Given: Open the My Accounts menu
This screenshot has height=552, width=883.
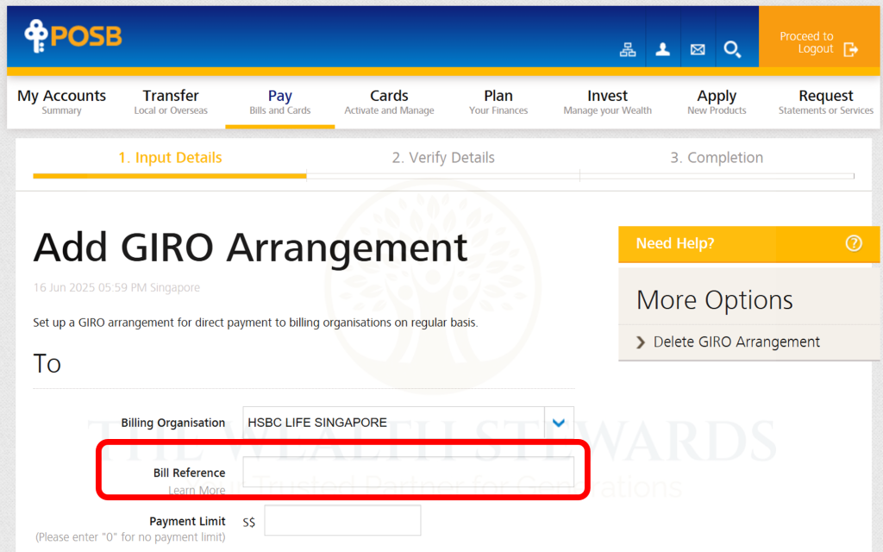Looking at the screenshot, I should 61,102.
